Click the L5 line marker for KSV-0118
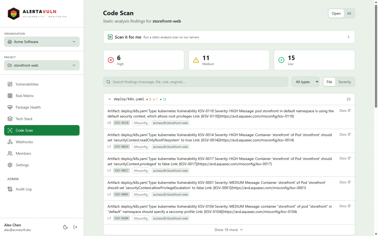 click(109, 123)
